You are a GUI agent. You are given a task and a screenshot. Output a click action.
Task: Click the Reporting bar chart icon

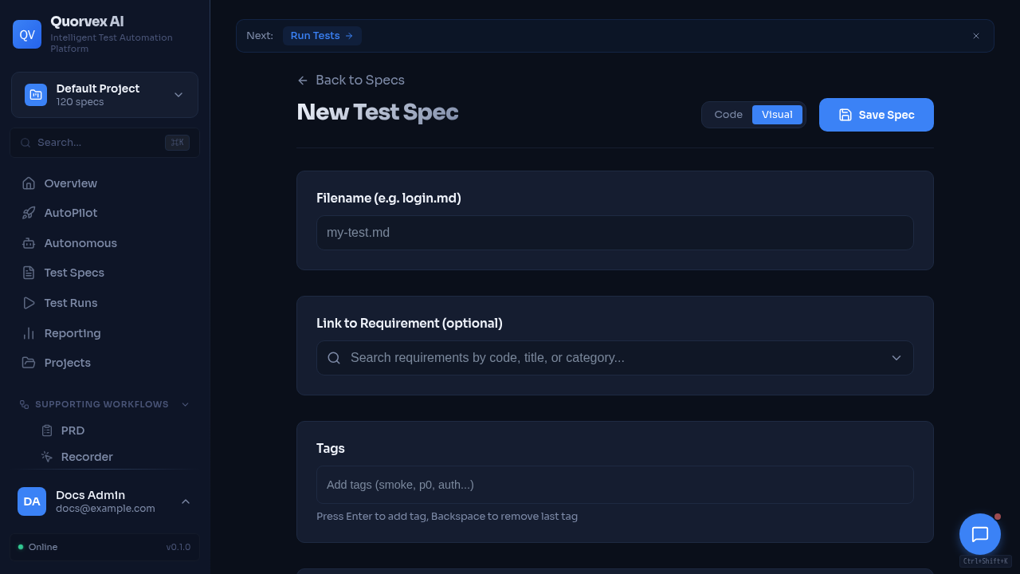point(29,333)
